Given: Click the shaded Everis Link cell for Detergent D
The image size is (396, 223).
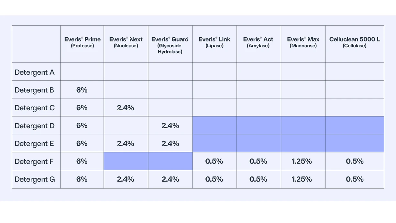Looking at the screenshot, I should click(214, 126).
